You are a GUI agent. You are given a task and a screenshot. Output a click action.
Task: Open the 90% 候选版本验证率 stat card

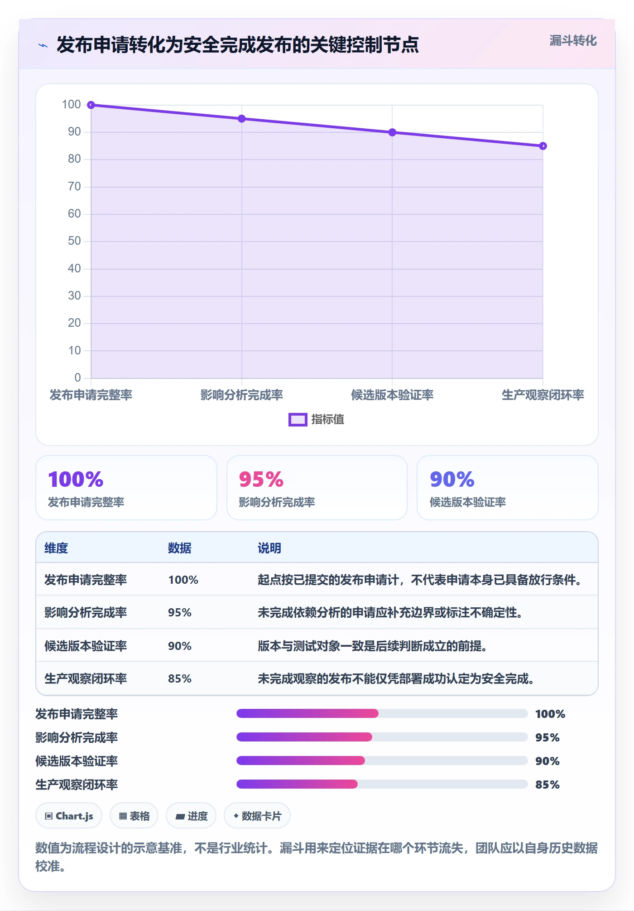[508, 488]
